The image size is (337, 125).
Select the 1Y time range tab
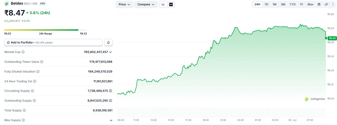301,4
